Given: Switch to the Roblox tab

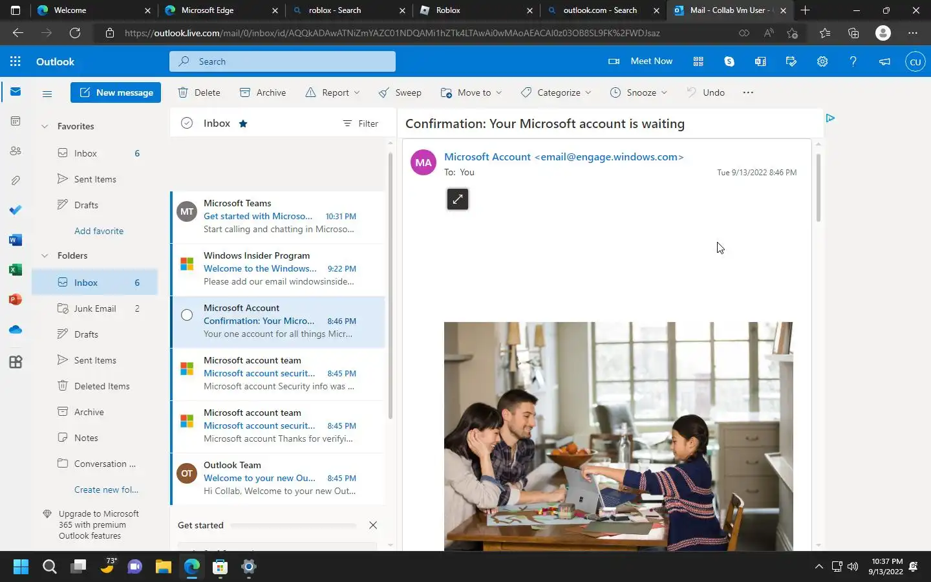Looking at the screenshot, I should pyautogui.click(x=476, y=10).
